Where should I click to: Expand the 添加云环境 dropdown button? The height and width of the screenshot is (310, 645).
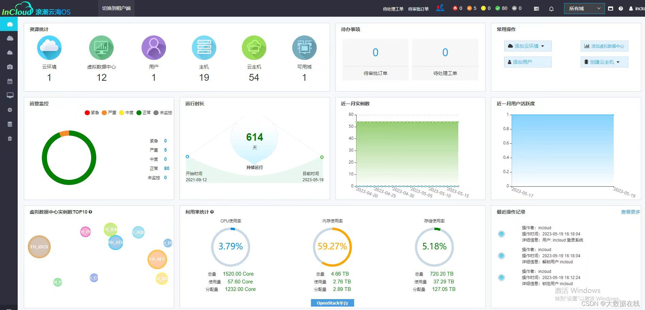click(x=528, y=46)
